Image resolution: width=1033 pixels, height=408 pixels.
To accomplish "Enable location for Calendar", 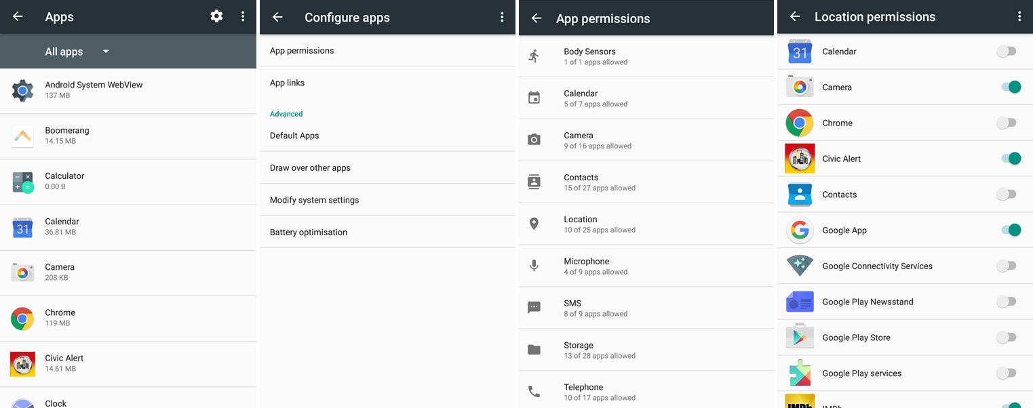I will (x=1007, y=52).
